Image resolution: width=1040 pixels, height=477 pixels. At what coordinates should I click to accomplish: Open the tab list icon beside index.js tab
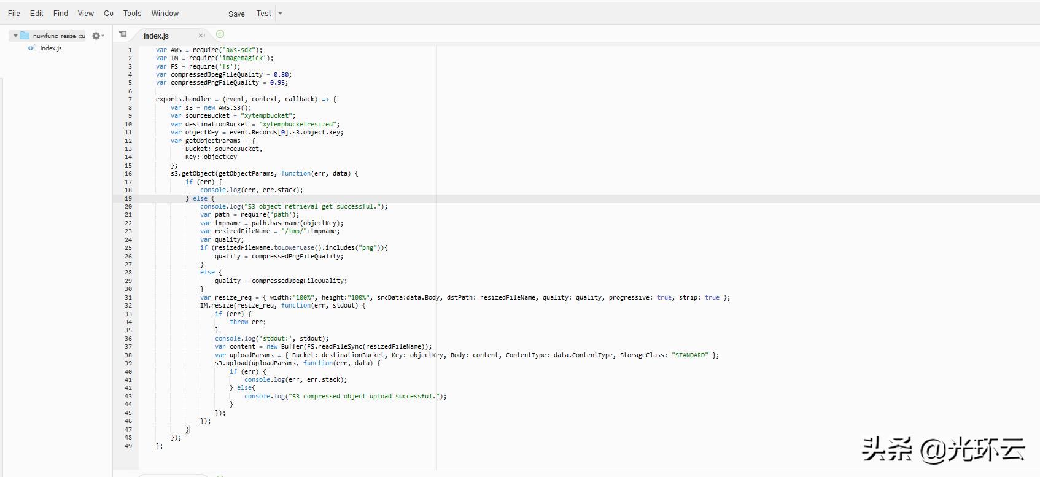point(123,34)
